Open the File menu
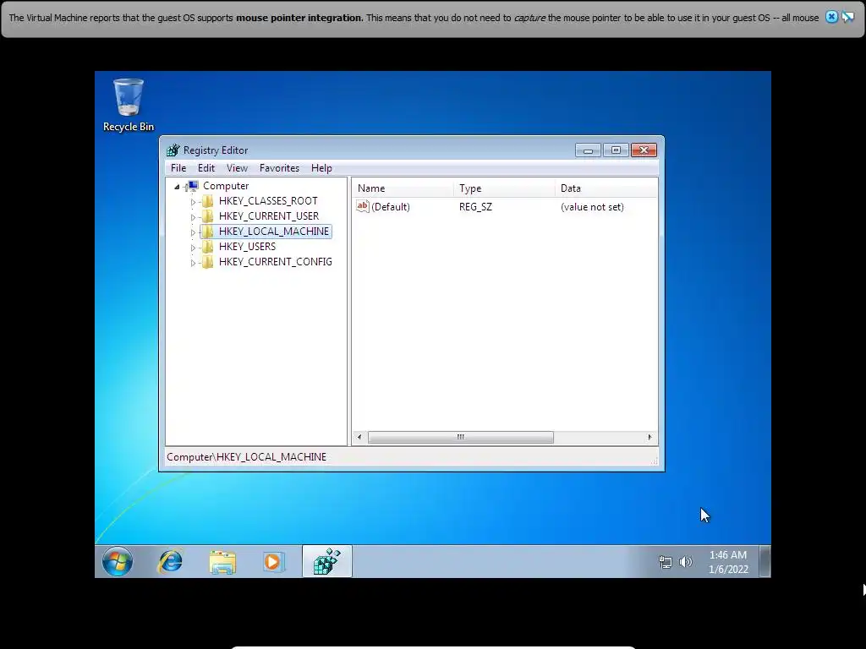Viewport: 866px width, 649px height. click(178, 168)
